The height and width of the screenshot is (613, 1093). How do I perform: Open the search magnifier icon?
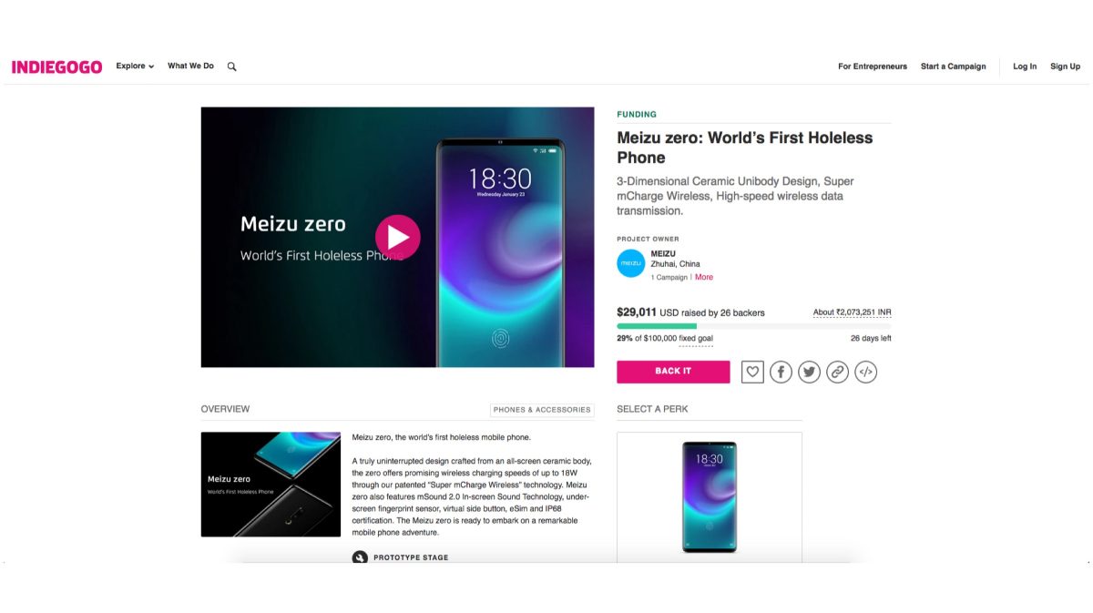[231, 66]
